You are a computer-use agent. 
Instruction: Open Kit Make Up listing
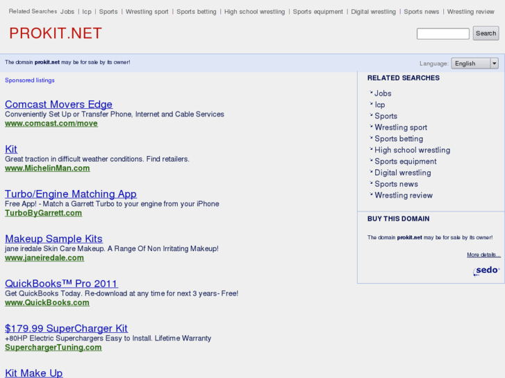34,373
